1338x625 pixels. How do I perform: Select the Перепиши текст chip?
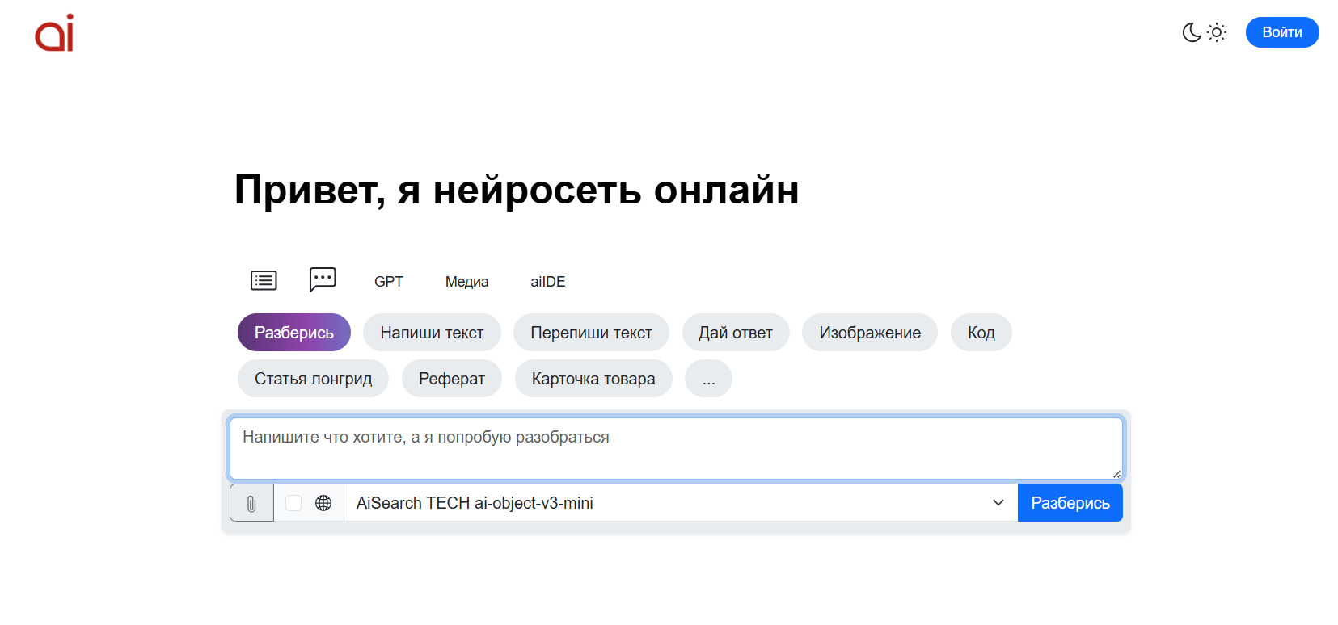pyautogui.click(x=591, y=333)
